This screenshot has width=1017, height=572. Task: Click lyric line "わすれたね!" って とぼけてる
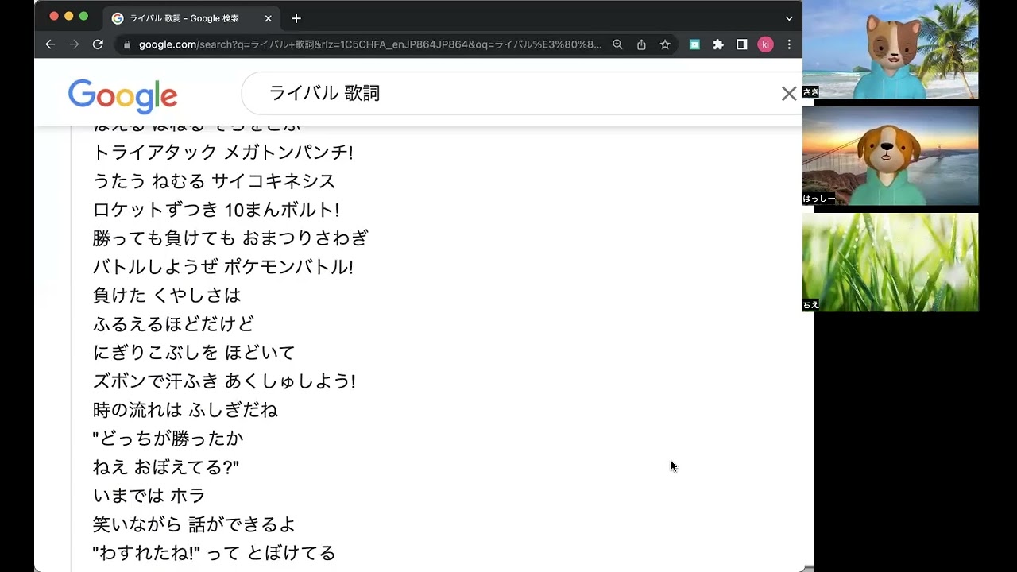(x=215, y=553)
